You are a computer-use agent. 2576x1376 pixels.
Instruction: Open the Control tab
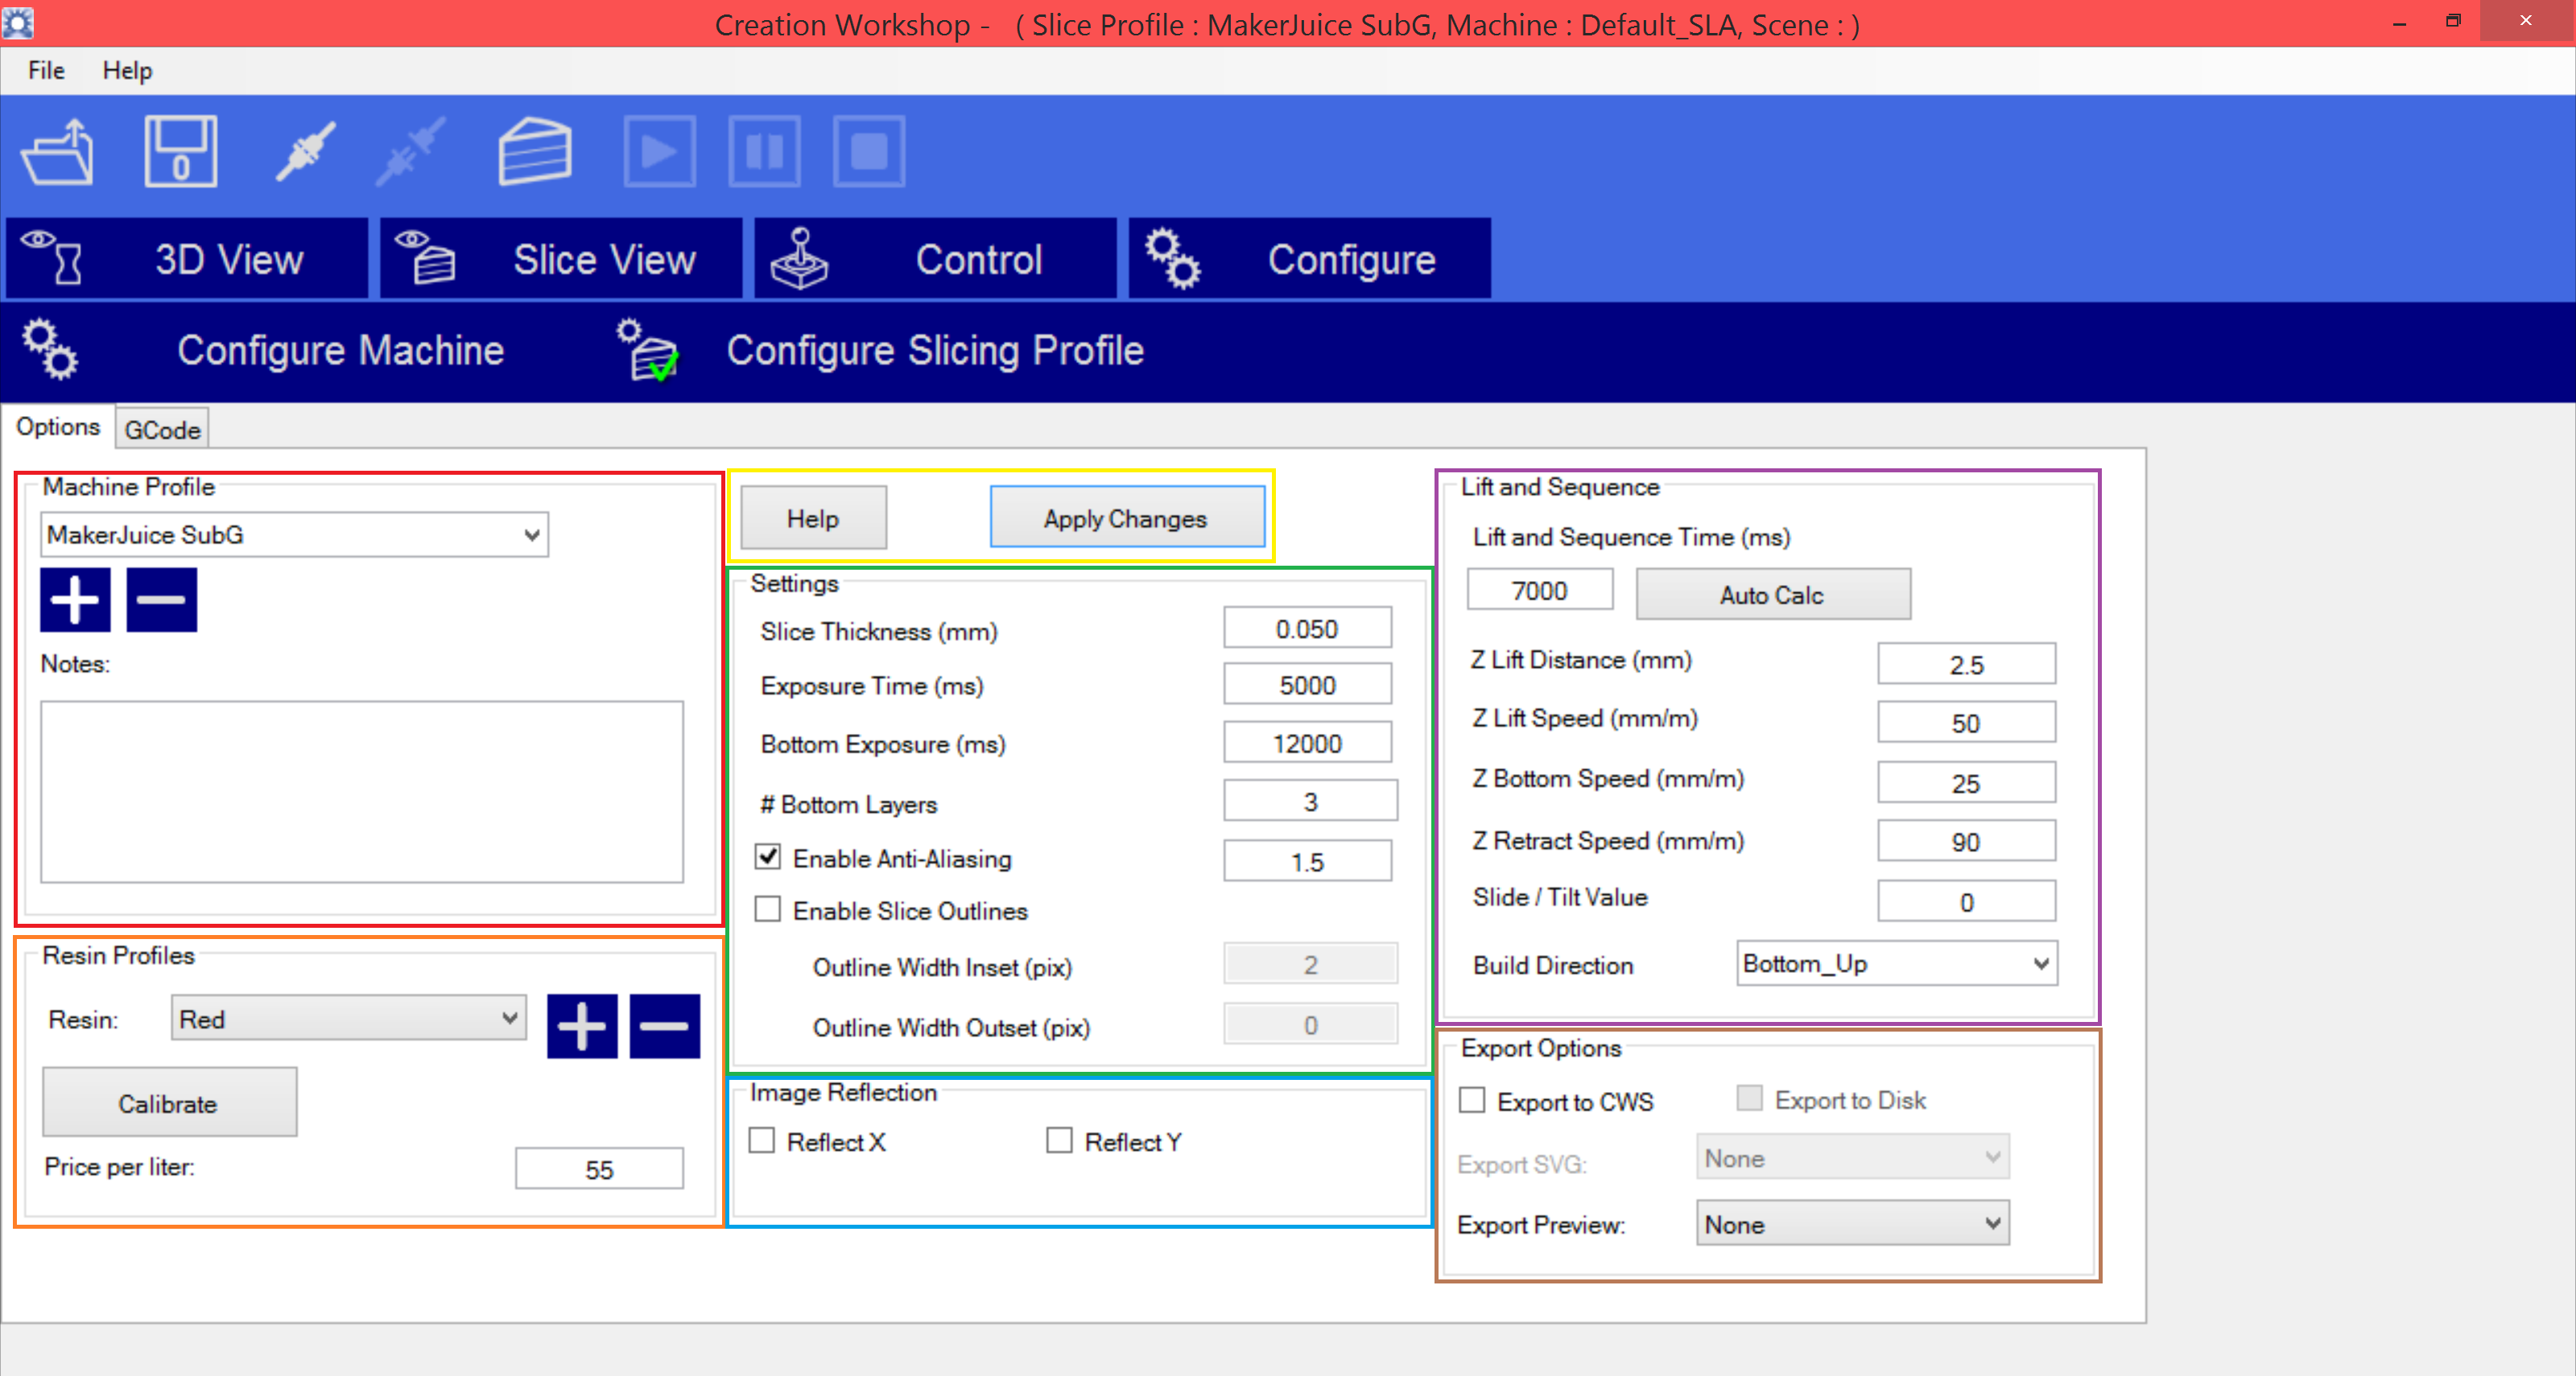(935, 259)
